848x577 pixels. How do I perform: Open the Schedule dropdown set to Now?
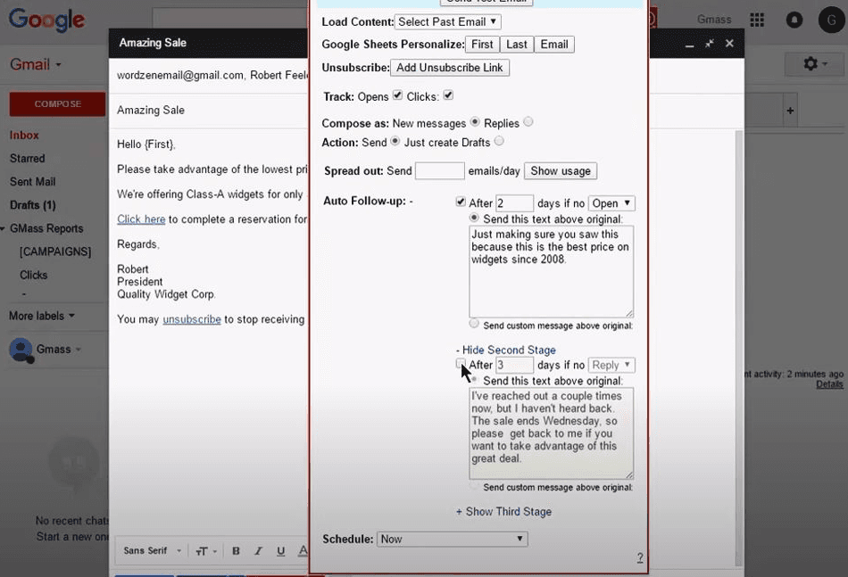tap(452, 539)
